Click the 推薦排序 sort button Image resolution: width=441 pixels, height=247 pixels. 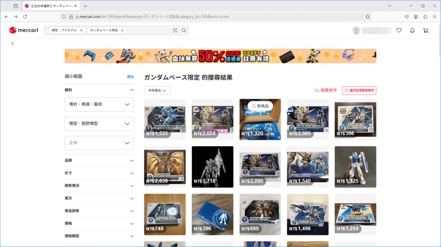click(x=326, y=90)
